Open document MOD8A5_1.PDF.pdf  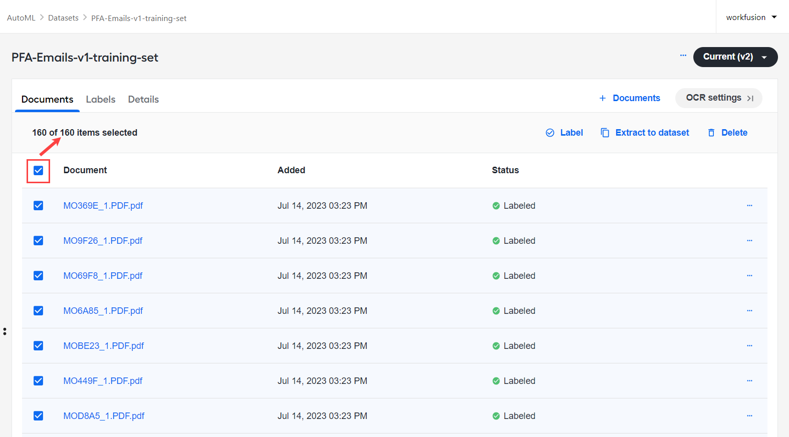click(104, 416)
